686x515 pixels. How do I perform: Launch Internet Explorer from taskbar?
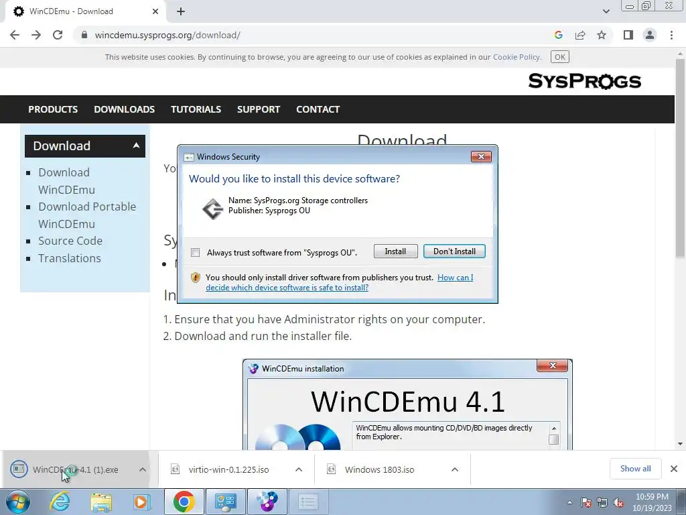(x=60, y=502)
